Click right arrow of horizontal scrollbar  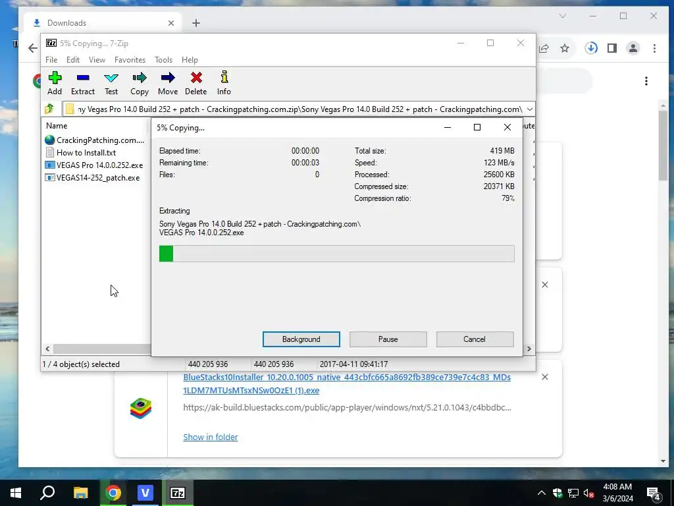click(x=529, y=349)
